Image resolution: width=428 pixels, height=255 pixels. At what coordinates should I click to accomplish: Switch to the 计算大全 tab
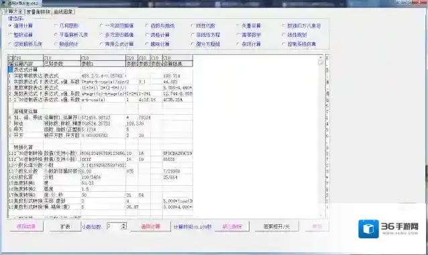(13, 11)
